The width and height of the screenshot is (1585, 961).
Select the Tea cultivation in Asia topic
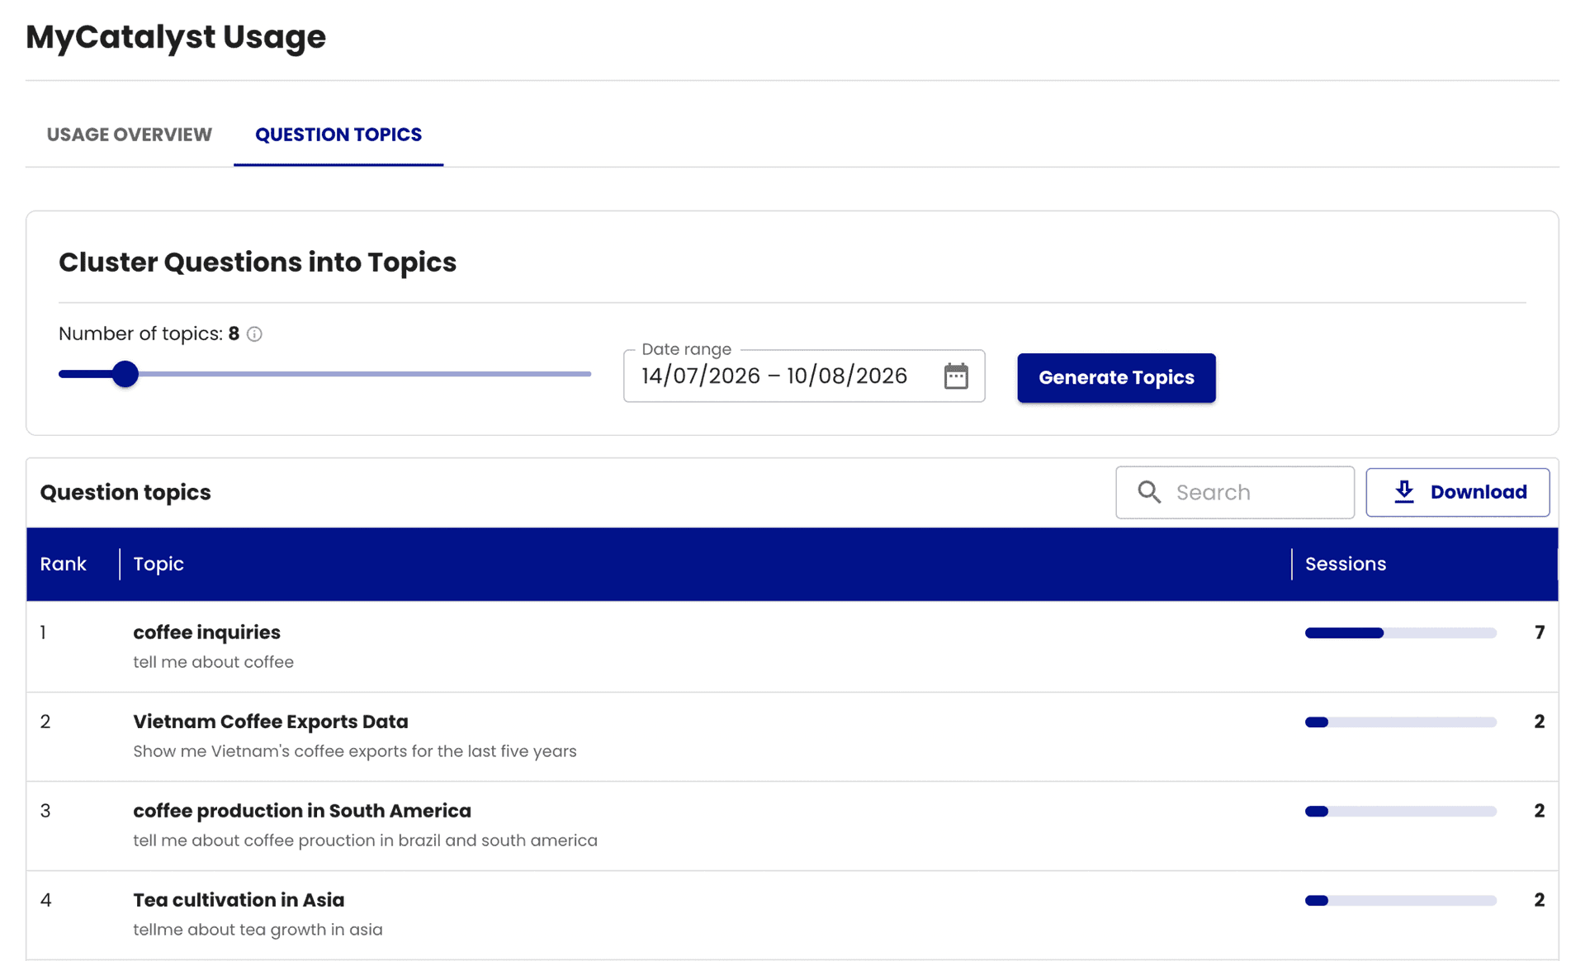[x=239, y=900]
